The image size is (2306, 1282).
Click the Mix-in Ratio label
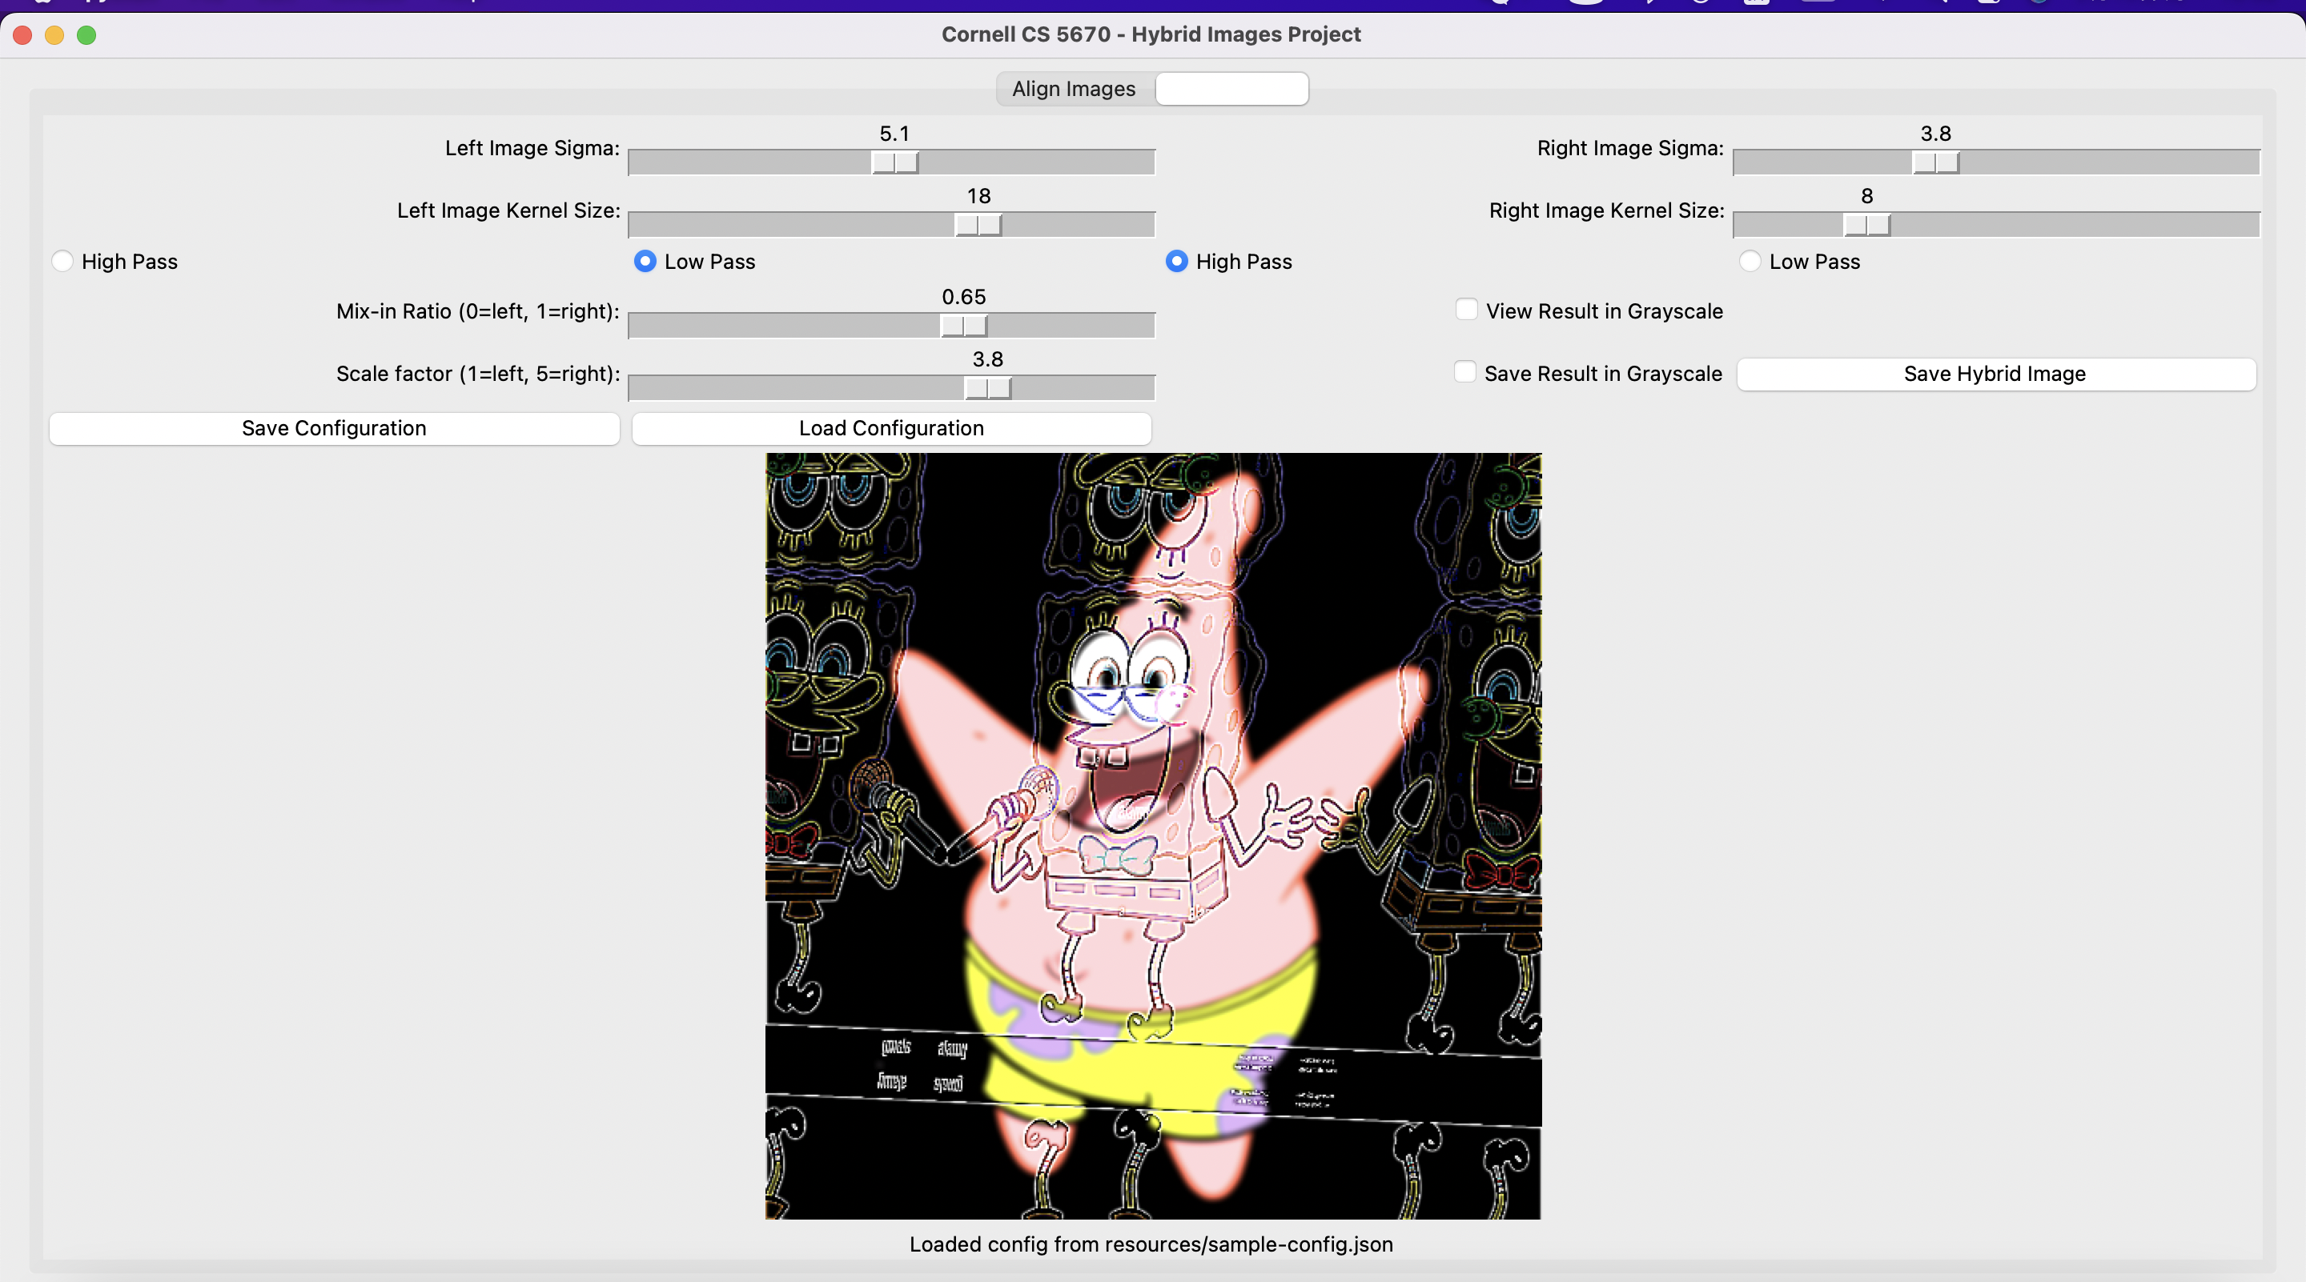478,311
